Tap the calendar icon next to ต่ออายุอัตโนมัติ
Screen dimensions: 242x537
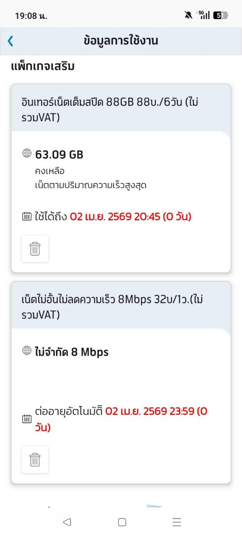click(27, 419)
